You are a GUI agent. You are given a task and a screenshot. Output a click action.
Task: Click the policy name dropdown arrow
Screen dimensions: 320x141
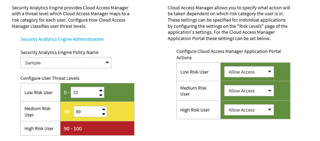[x=107, y=63]
